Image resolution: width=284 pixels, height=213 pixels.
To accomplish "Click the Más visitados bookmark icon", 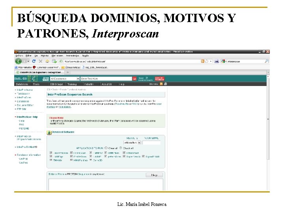I will (16, 67).
